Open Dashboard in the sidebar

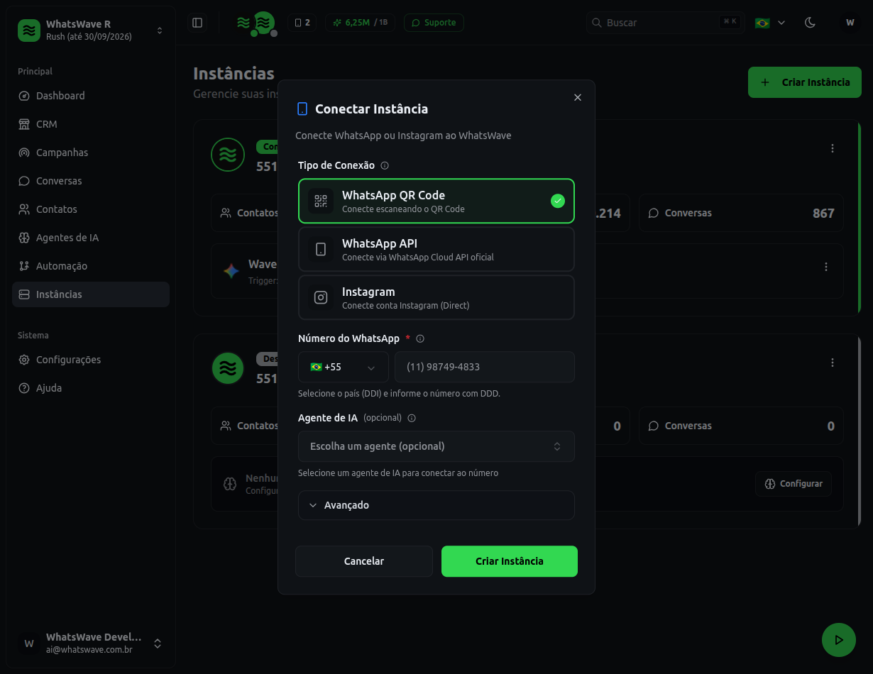(x=91, y=96)
